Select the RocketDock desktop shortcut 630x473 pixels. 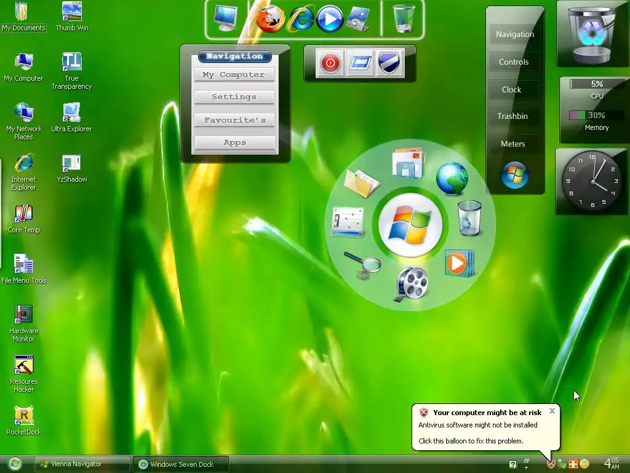(x=23, y=421)
